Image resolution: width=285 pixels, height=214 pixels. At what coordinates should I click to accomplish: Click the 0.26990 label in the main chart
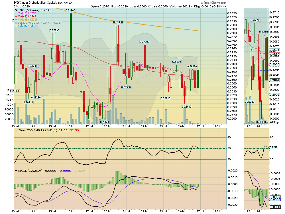coord(176,62)
